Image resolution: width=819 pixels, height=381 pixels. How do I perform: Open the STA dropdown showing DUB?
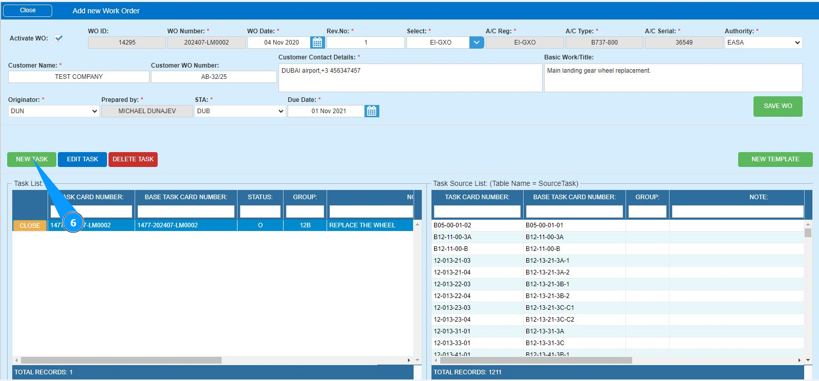(240, 111)
